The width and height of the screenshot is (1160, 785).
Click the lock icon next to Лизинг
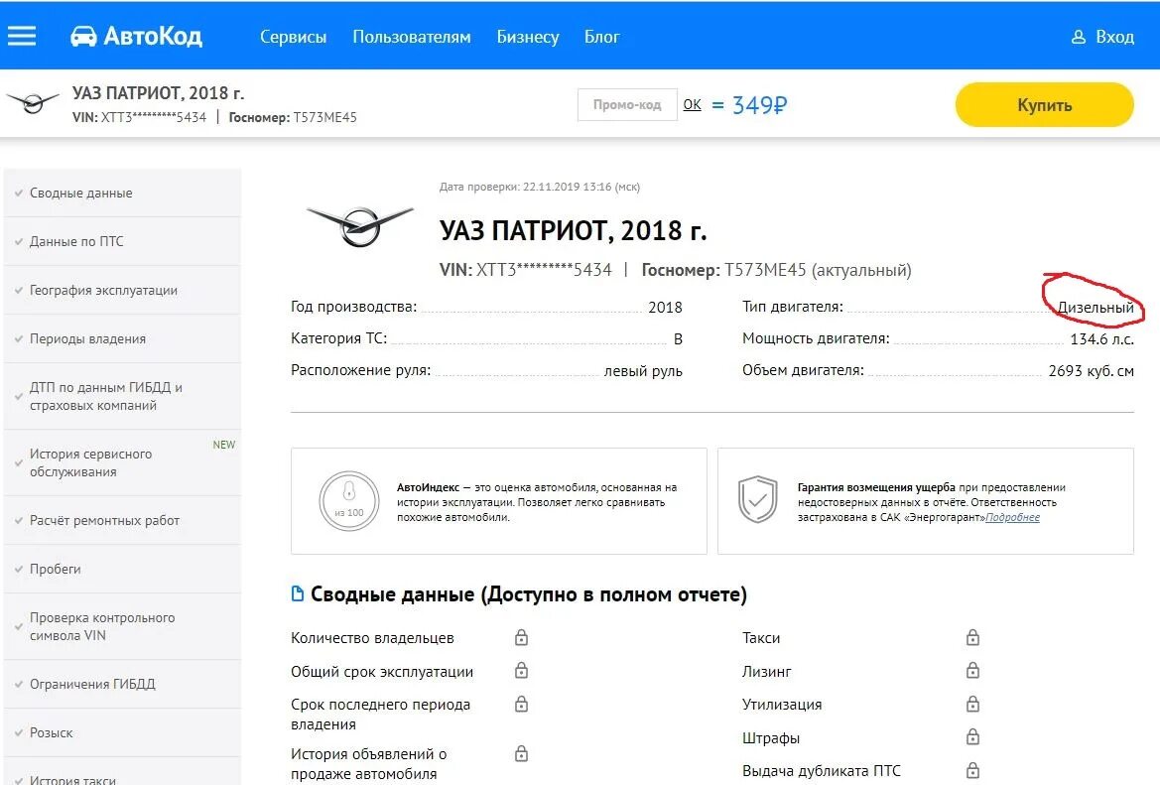pyautogui.click(x=972, y=670)
